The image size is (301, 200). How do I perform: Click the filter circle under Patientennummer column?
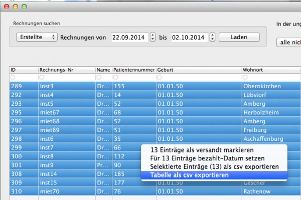[x=115, y=77]
